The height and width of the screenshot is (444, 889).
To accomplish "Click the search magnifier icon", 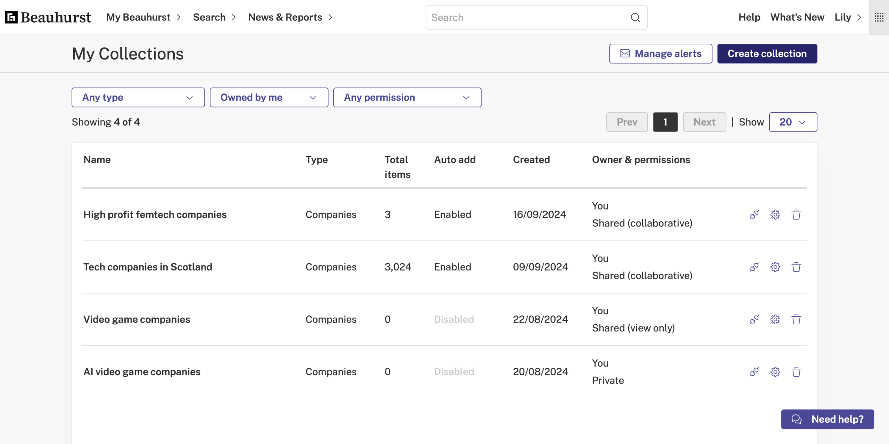I will coord(635,17).
